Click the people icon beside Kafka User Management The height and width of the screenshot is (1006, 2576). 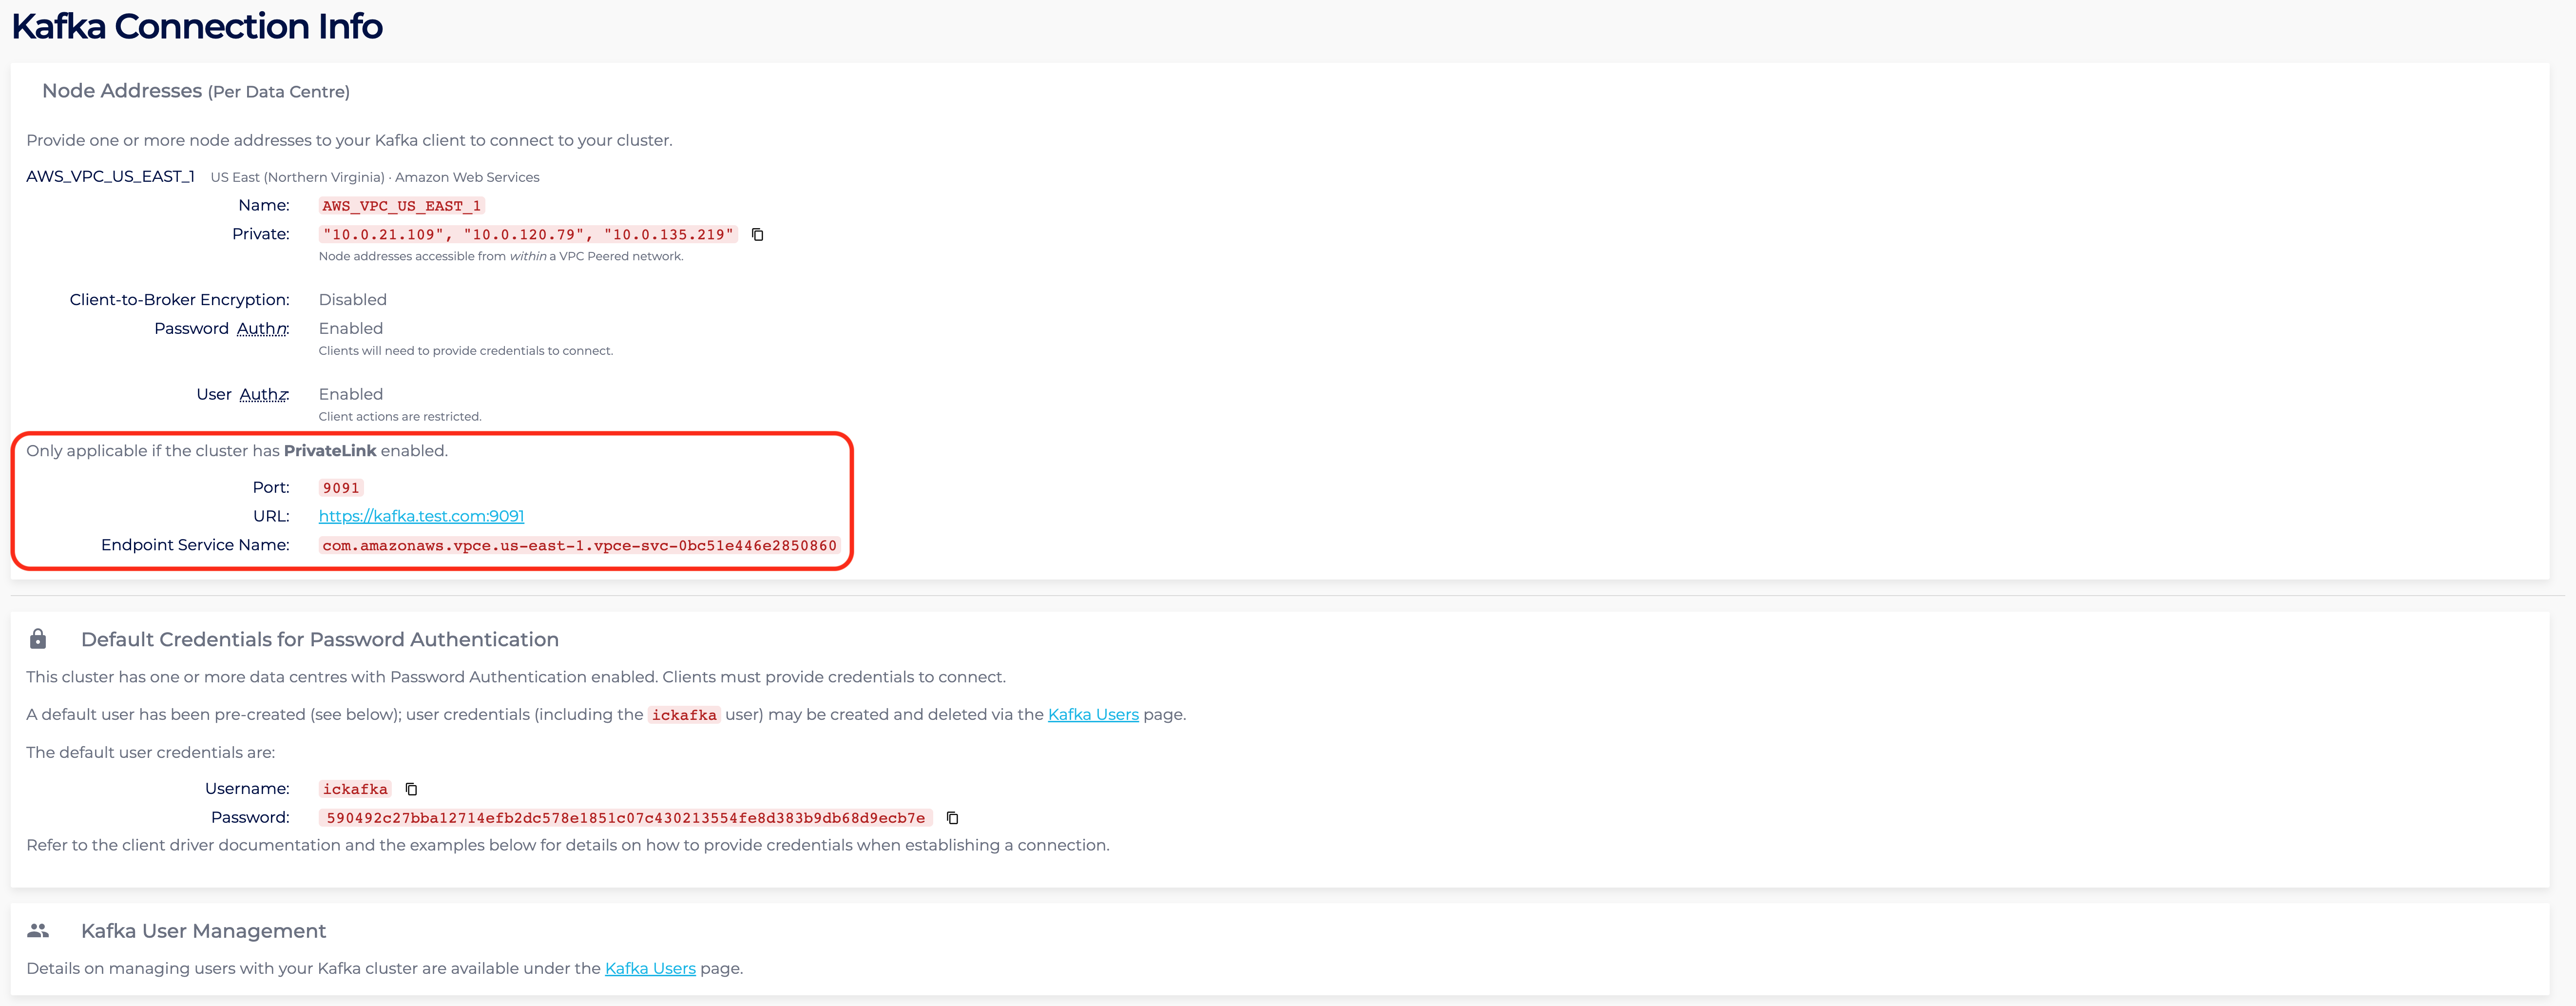tap(38, 931)
